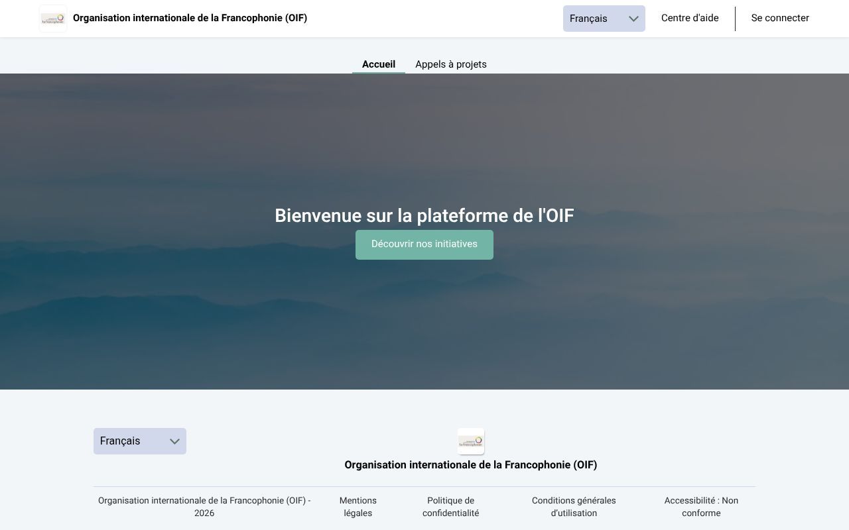Click the footer copyright text ending in 2026
This screenshot has height=530, width=849.
coord(204,507)
